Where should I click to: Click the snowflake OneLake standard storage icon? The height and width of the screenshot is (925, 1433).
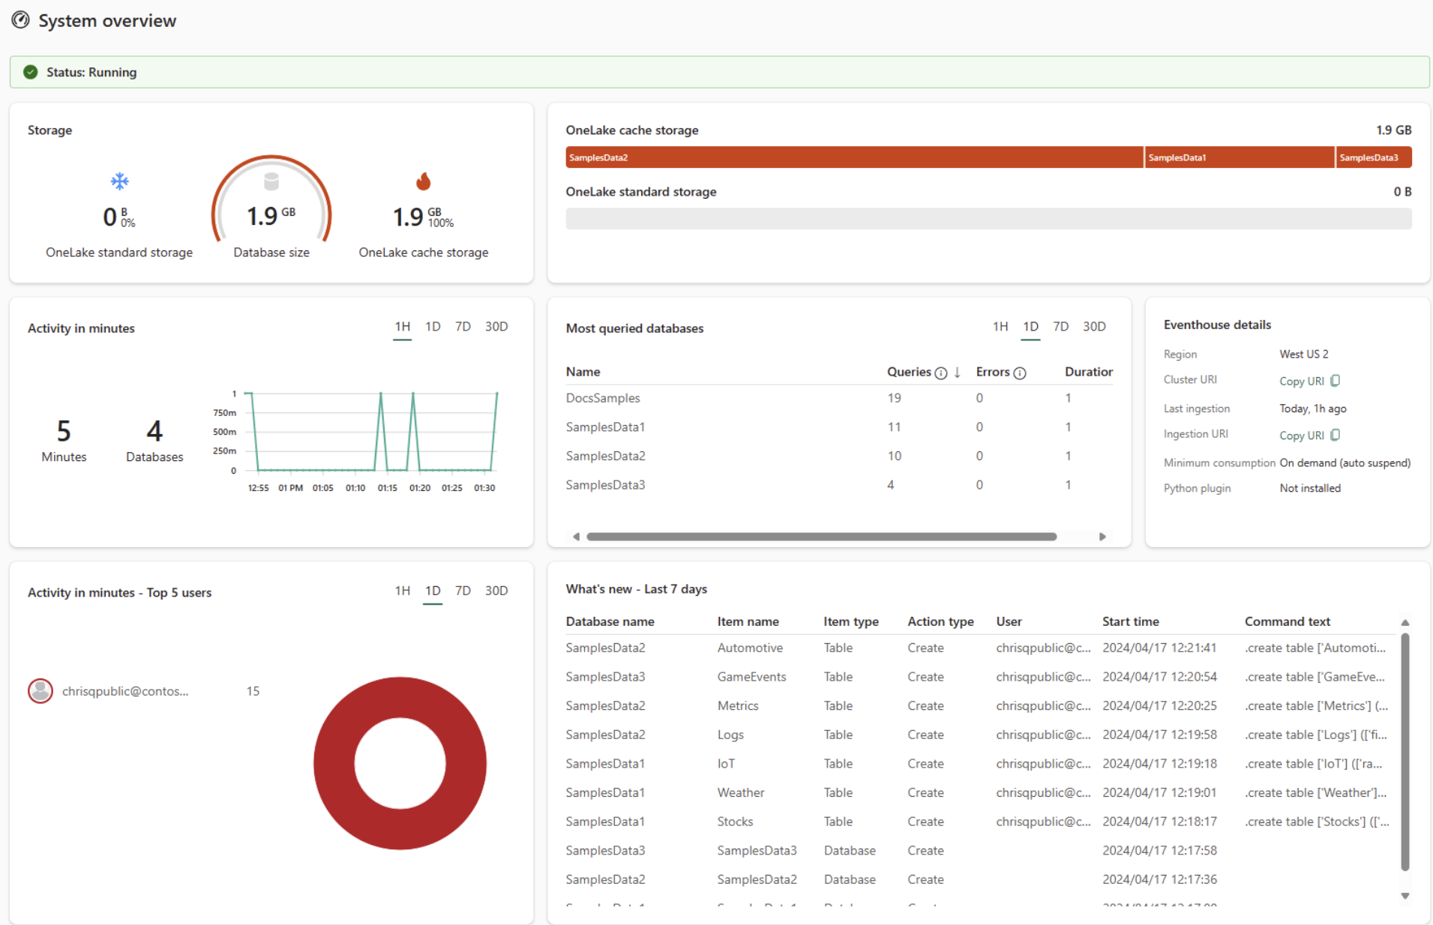(x=119, y=181)
